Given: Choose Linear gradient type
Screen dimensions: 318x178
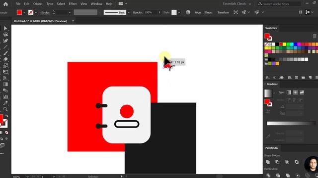Looking at the screenshot, I should (x=289, y=92).
